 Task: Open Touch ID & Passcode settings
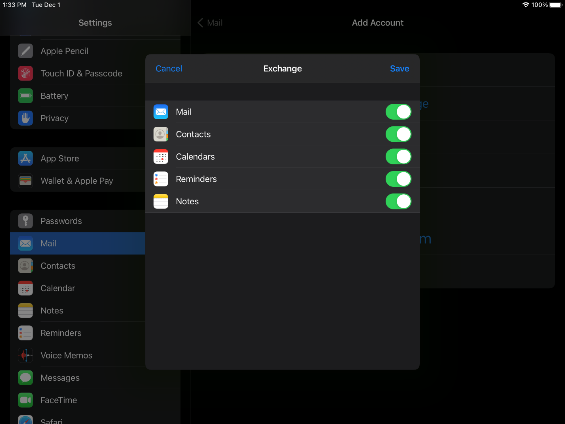point(78,73)
